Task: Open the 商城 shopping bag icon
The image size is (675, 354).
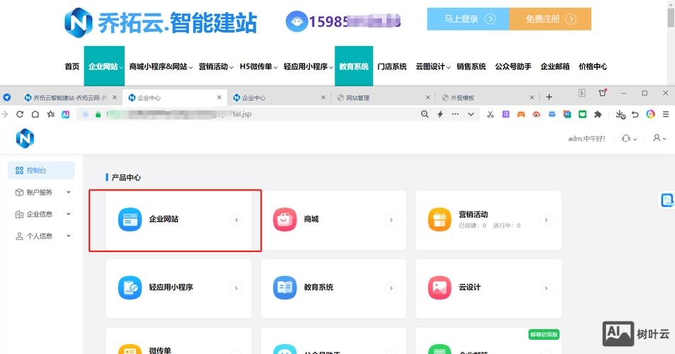Action: click(x=284, y=219)
